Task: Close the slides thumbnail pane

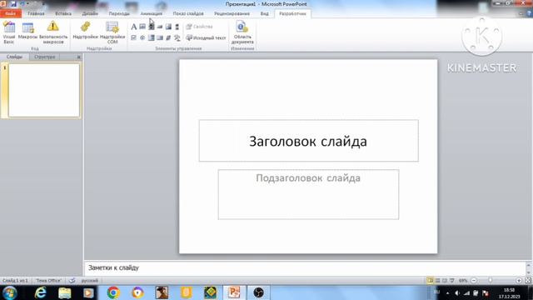Action: [78, 57]
